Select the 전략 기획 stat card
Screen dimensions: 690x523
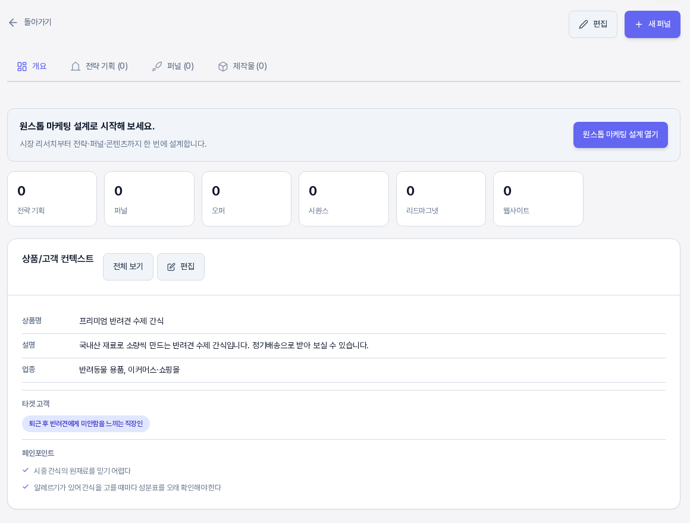coord(52,199)
